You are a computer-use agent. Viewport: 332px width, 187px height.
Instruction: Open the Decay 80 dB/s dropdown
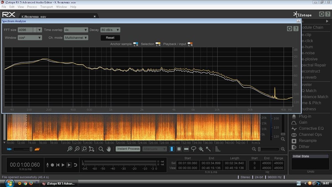pos(110,30)
